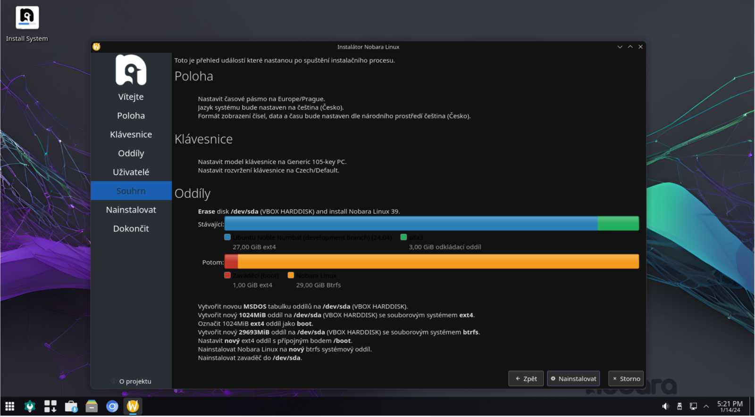The width and height of the screenshot is (755, 417).
Task: Click the Poloha section heading
Action: [194, 76]
